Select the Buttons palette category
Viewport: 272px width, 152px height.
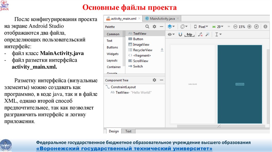tap(112, 47)
